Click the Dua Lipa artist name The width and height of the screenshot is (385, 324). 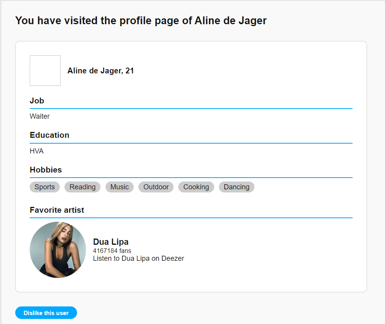pos(111,242)
